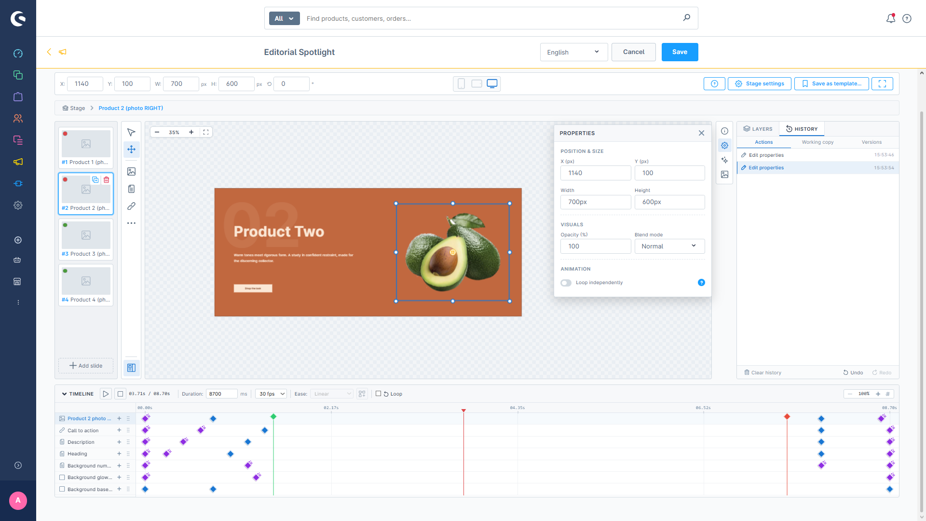Click the Cancel button
926x521 pixels.
[633, 52]
